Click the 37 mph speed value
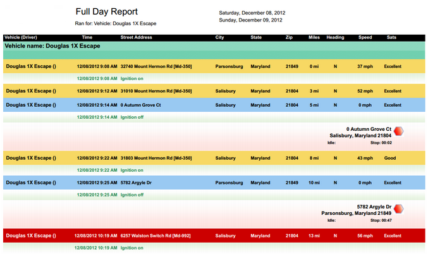 click(x=365, y=66)
